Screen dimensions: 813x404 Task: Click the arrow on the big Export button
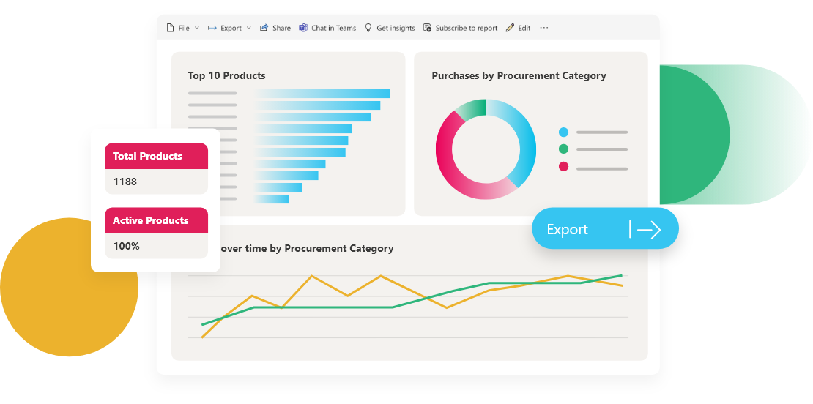(x=648, y=230)
